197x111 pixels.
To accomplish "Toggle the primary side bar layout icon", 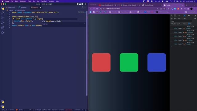I will point(78,4).
